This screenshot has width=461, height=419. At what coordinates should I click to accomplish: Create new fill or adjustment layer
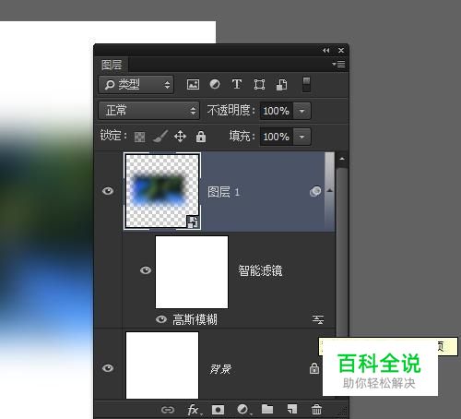click(243, 410)
